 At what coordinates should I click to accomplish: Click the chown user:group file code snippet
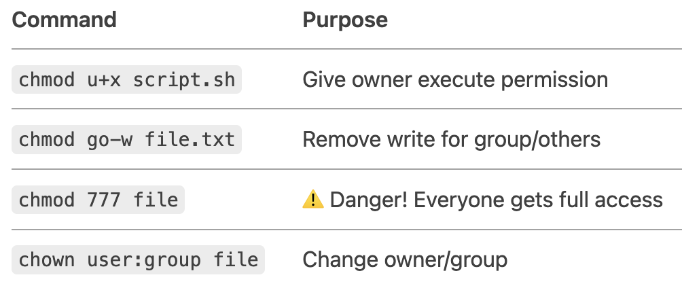138,259
